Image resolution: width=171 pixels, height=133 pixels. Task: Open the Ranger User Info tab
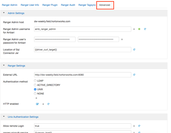pos(30,5)
